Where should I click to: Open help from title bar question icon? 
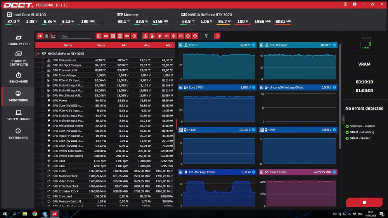pyautogui.click(x=345, y=4)
